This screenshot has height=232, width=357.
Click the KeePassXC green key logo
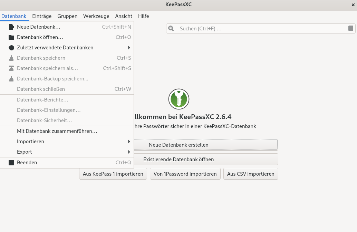click(x=178, y=99)
